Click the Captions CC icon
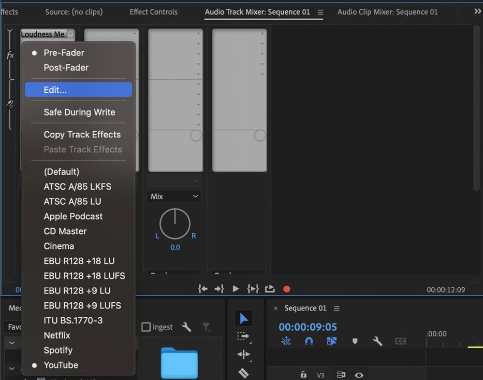483x380 pixels. coord(400,341)
